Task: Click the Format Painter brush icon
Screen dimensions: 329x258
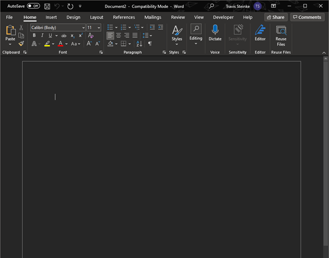Action: coord(21,44)
